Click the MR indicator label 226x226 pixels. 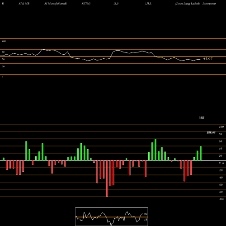pos(202,118)
